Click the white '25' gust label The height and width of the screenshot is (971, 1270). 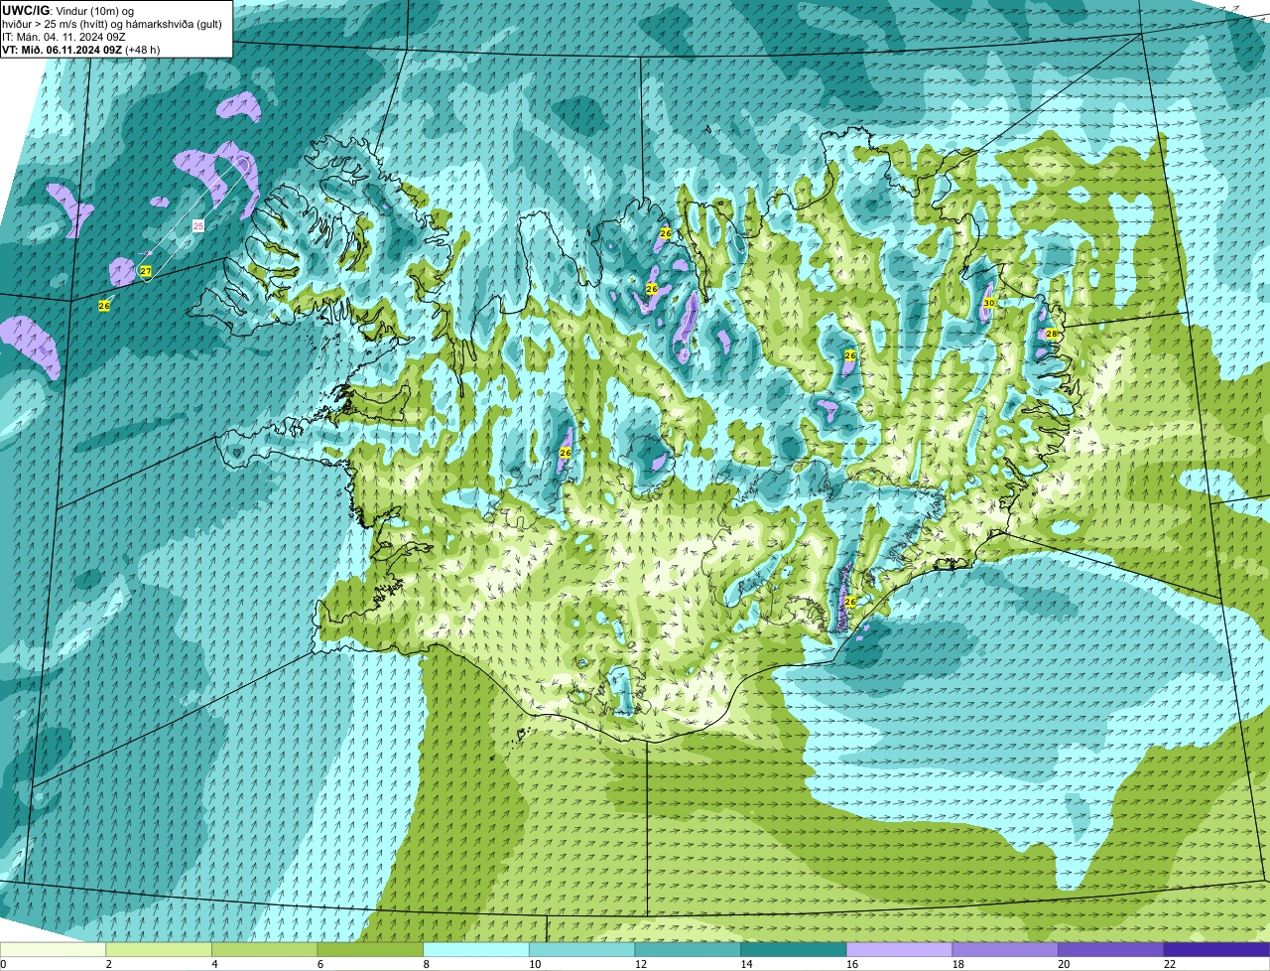coord(198,226)
